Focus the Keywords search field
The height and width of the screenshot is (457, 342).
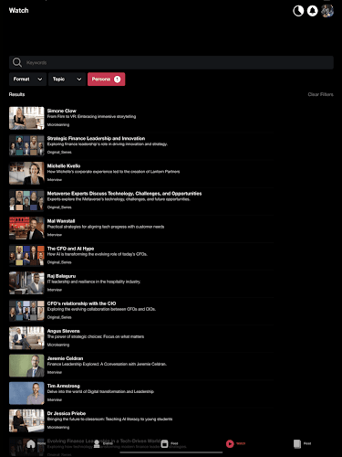coord(171,62)
